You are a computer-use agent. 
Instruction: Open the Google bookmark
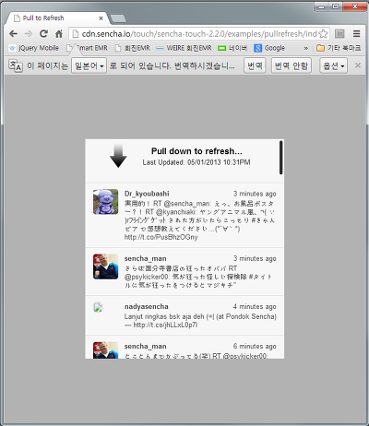[x=269, y=48]
